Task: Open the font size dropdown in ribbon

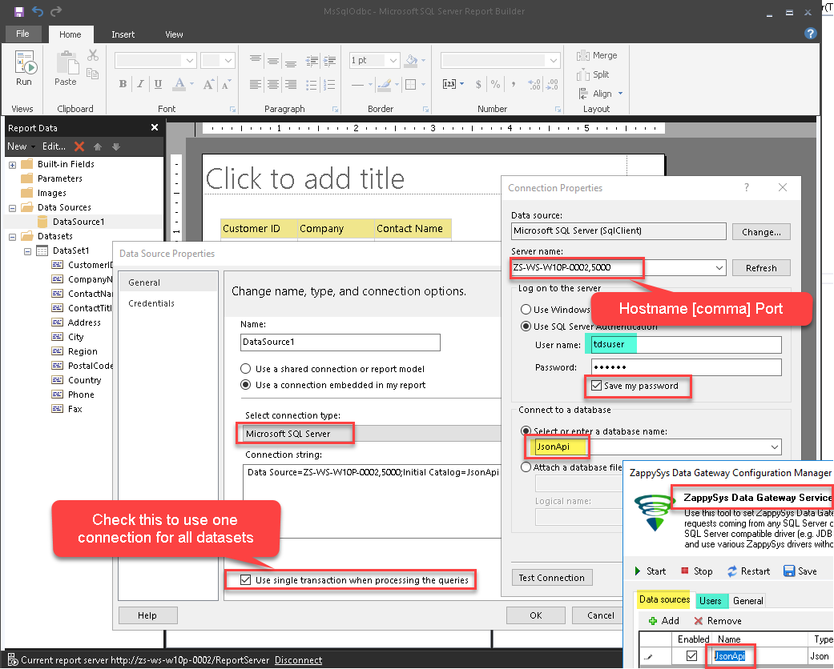Action: pos(228,61)
